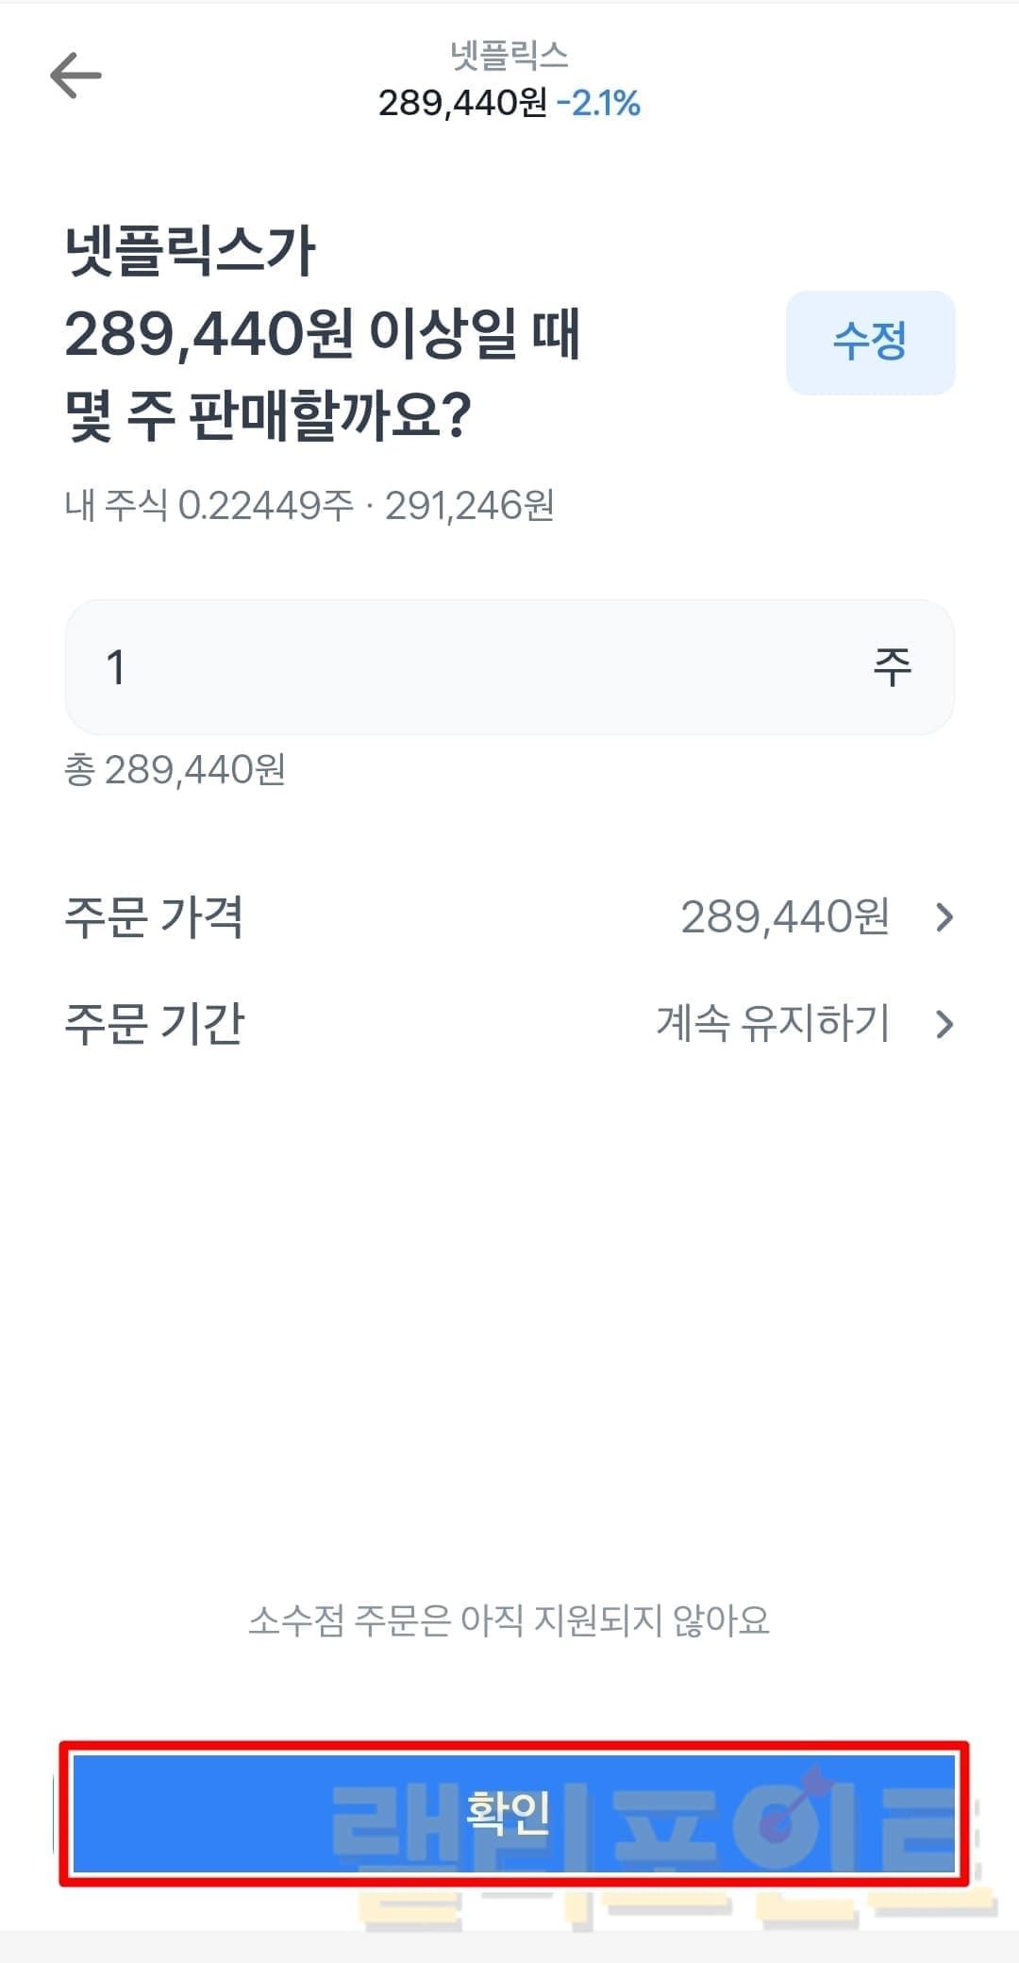This screenshot has width=1019, height=1963.
Task: Select the 289,440원 order price value
Action: tap(784, 917)
